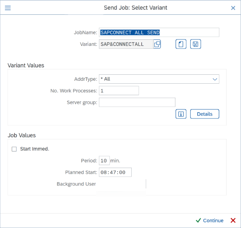
Task: Open the variant selection help next to the Variant field
Action: (x=157, y=44)
